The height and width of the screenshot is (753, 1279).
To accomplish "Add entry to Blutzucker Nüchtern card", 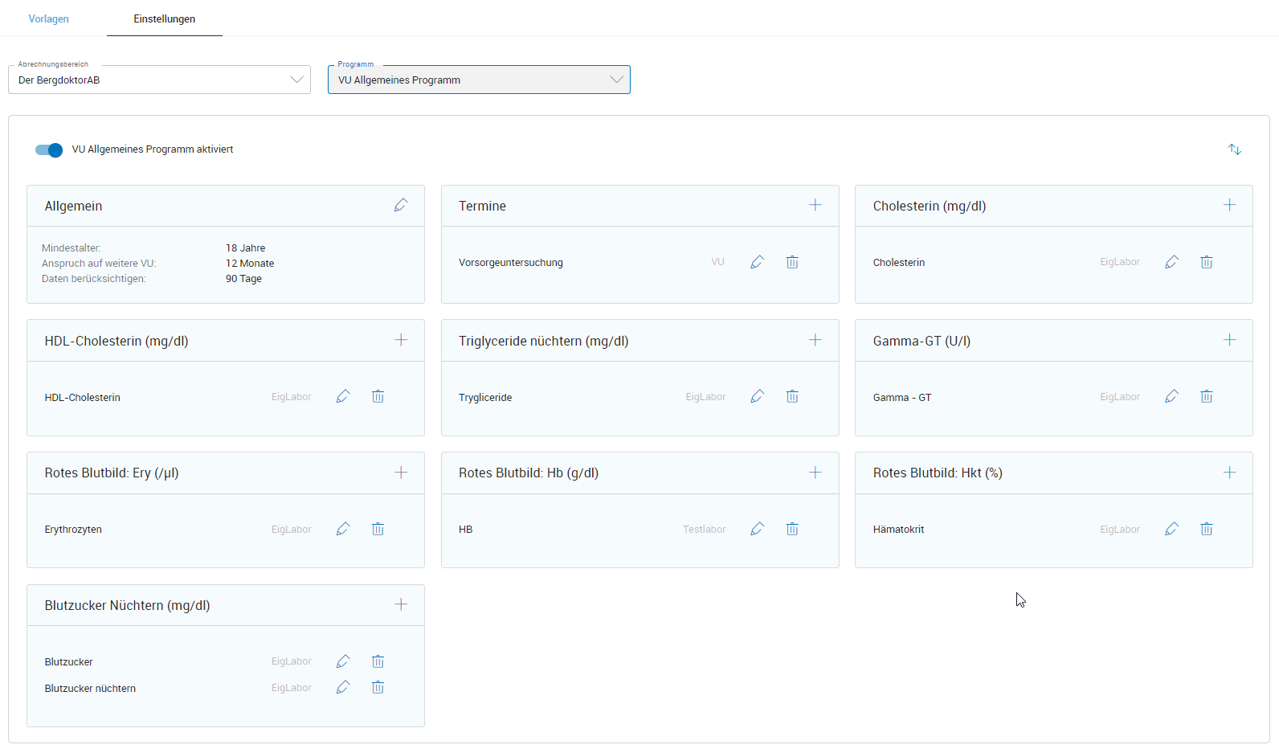I will (x=401, y=604).
